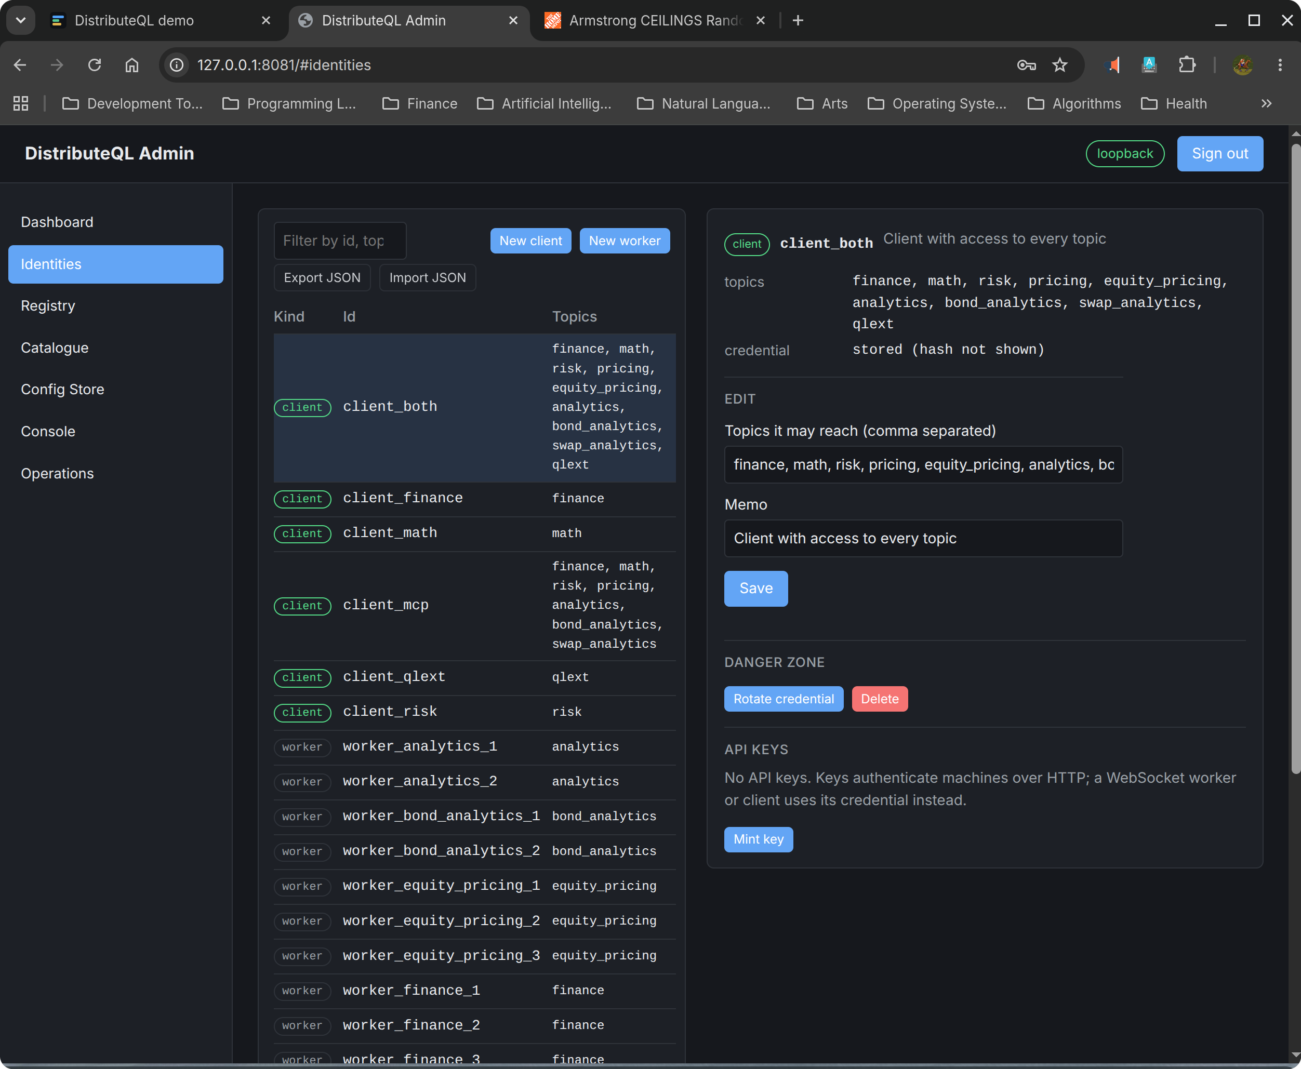1301x1069 pixels.
Task: Select Identities in the sidebar
Action: 116,264
